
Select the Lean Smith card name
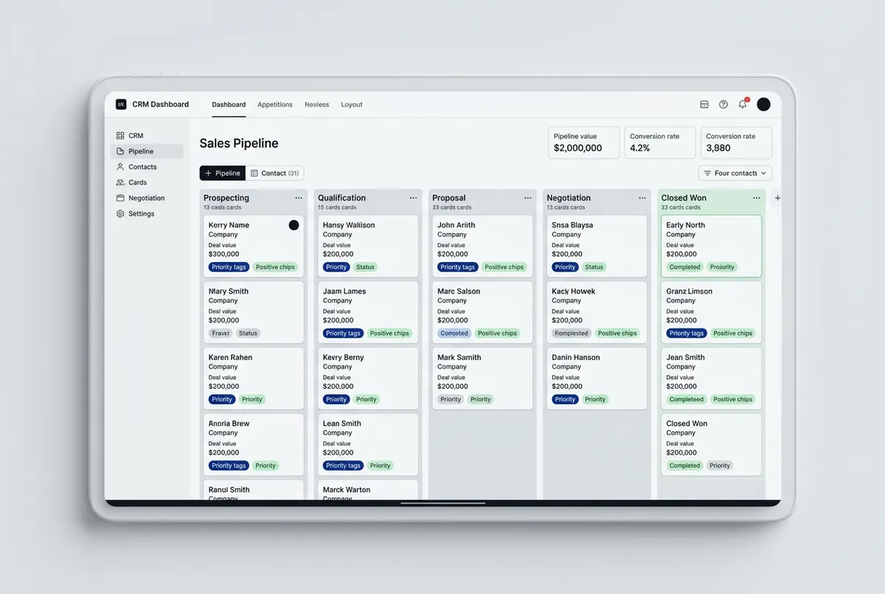tap(342, 424)
